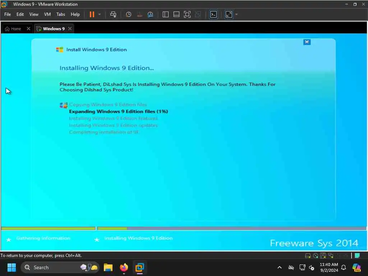Click the message log status icon
Screen dimensions: 368x276
pos(357,256)
